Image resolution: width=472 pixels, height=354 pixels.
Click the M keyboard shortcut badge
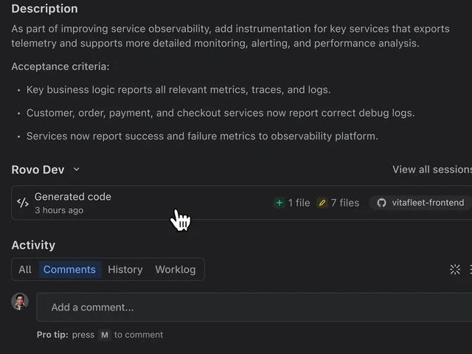pos(105,335)
